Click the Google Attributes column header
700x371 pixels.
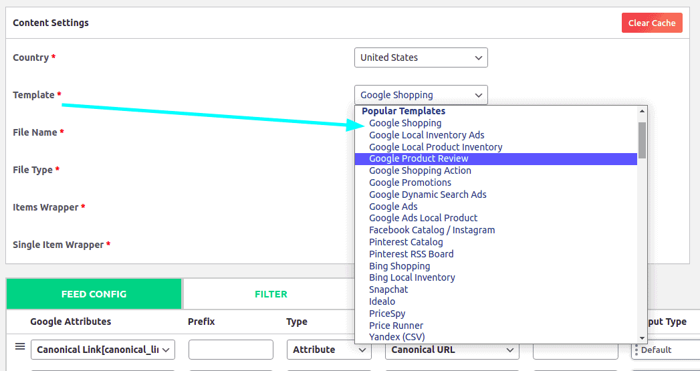[71, 322]
